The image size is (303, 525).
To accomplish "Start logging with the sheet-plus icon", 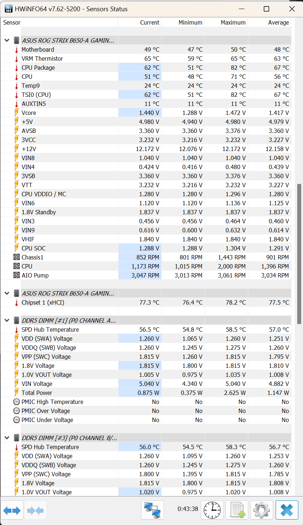I will [237, 510].
